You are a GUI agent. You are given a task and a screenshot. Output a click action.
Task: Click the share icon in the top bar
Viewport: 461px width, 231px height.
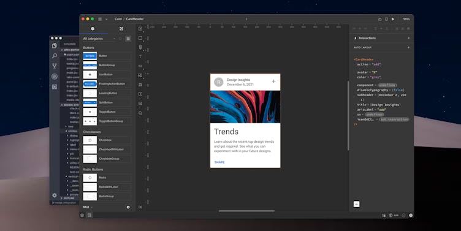tap(380, 19)
